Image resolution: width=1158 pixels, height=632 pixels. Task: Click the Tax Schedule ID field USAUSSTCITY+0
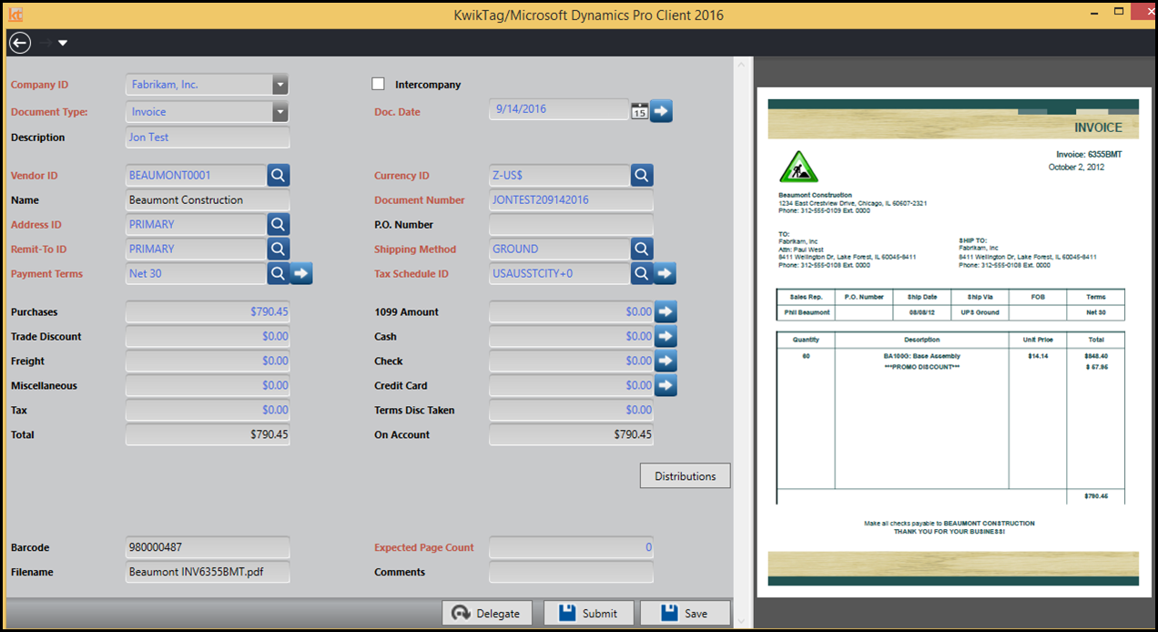point(559,273)
